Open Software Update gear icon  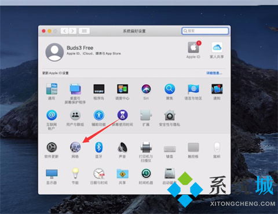point(52,147)
